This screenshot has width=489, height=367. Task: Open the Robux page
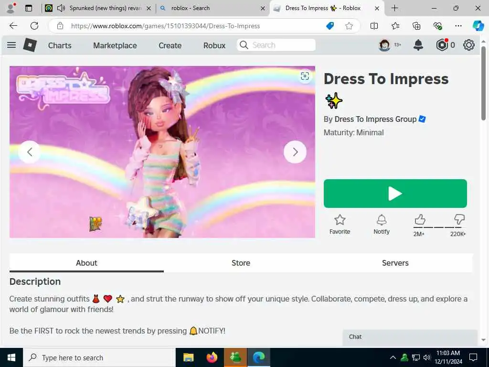tap(214, 45)
